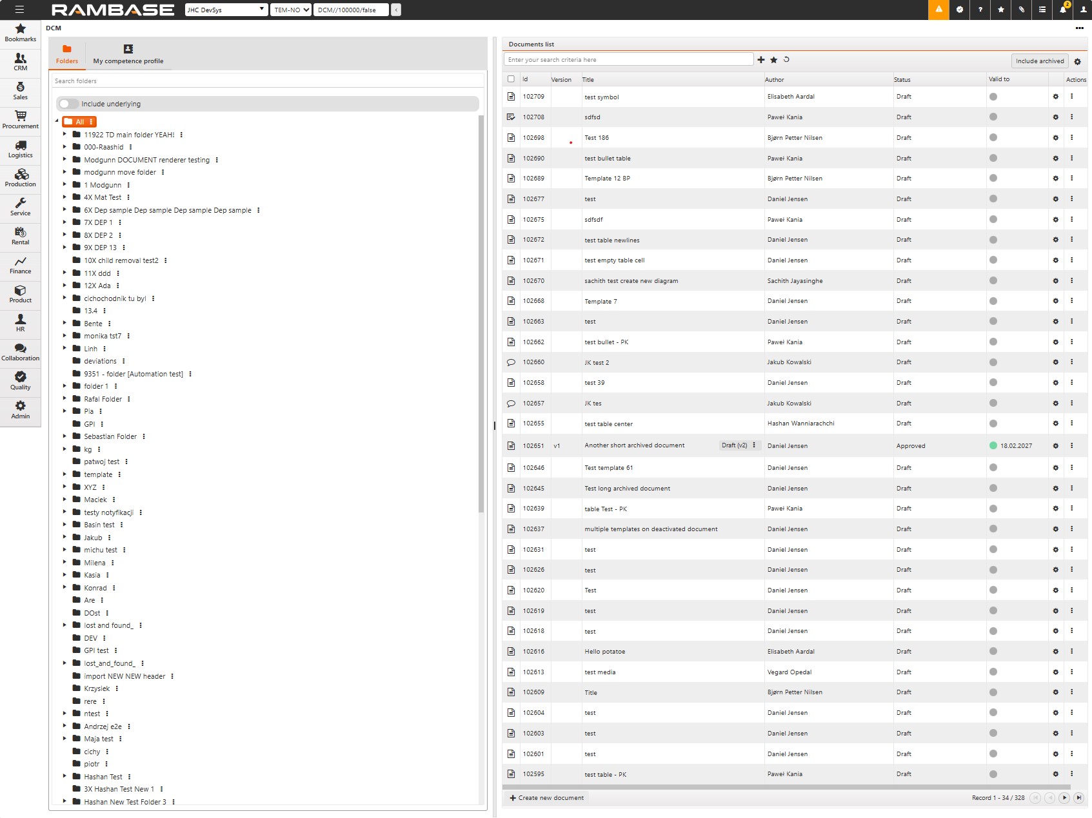Open the Quality module in sidebar
This screenshot has height=818, width=1092.
pyautogui.click(x=20, y=380)
